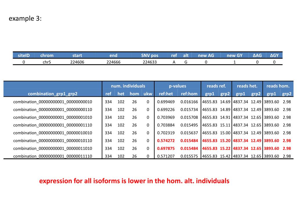The image size is (297, 223).
Task: Click the start value 224606
Action: tap(77, 62)
